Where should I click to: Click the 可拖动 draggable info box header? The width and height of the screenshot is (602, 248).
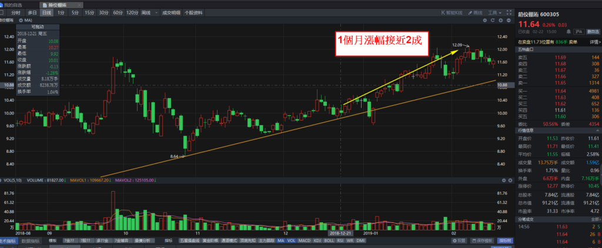coord(38,27)
